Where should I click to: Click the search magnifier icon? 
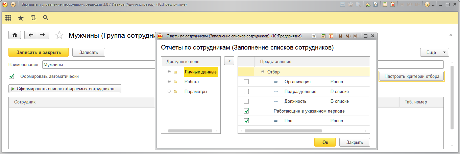46,18
